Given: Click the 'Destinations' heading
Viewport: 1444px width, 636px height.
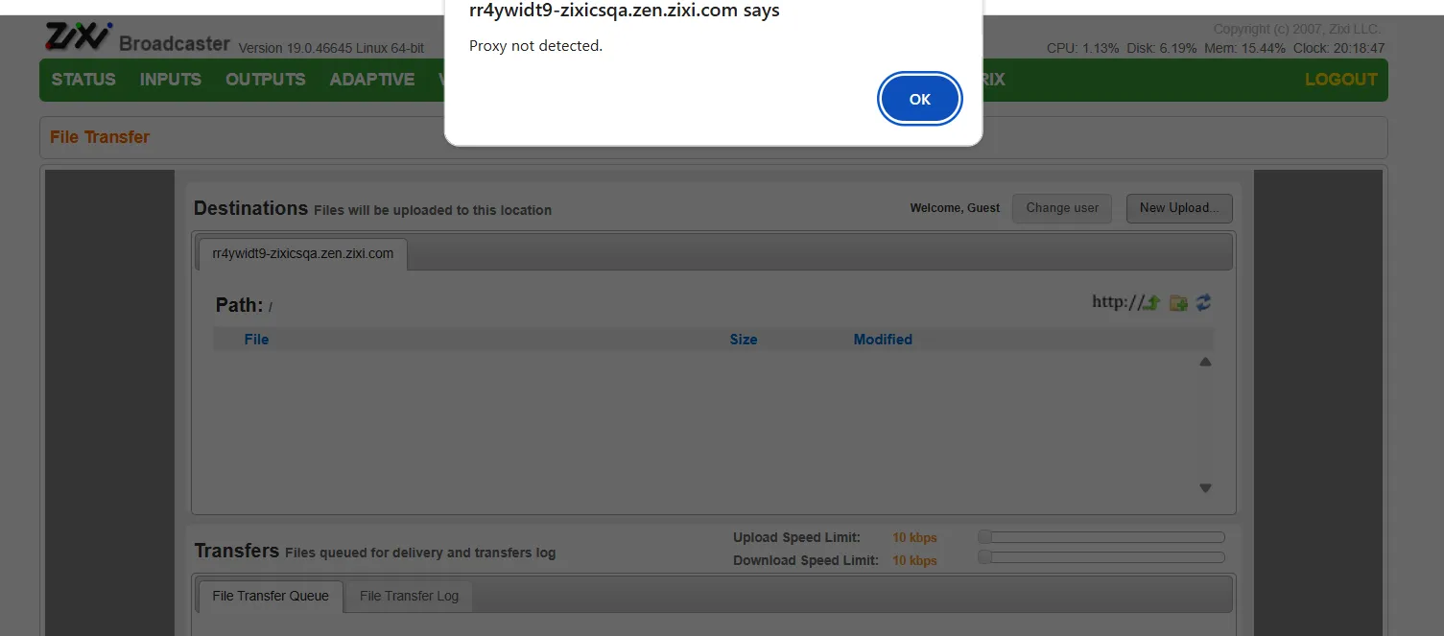Looking at the screenshot, I should pos(250,208).
